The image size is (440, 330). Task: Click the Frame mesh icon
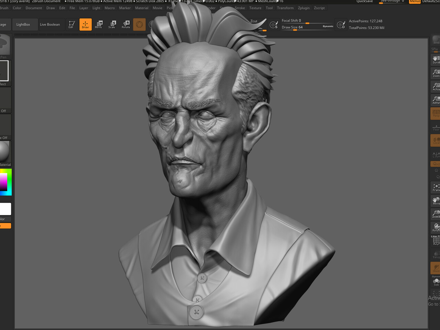[x=436, y=187]
